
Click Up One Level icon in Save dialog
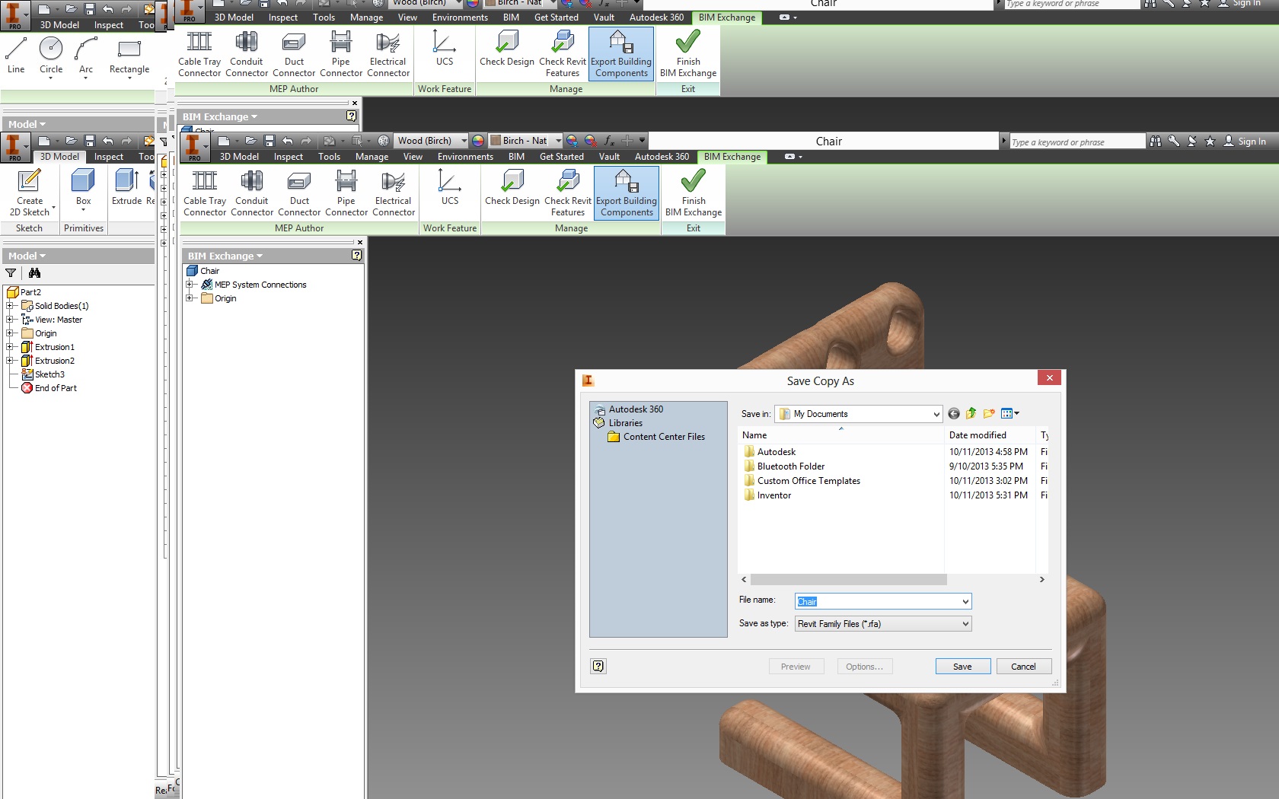click(x=971, y=414)
